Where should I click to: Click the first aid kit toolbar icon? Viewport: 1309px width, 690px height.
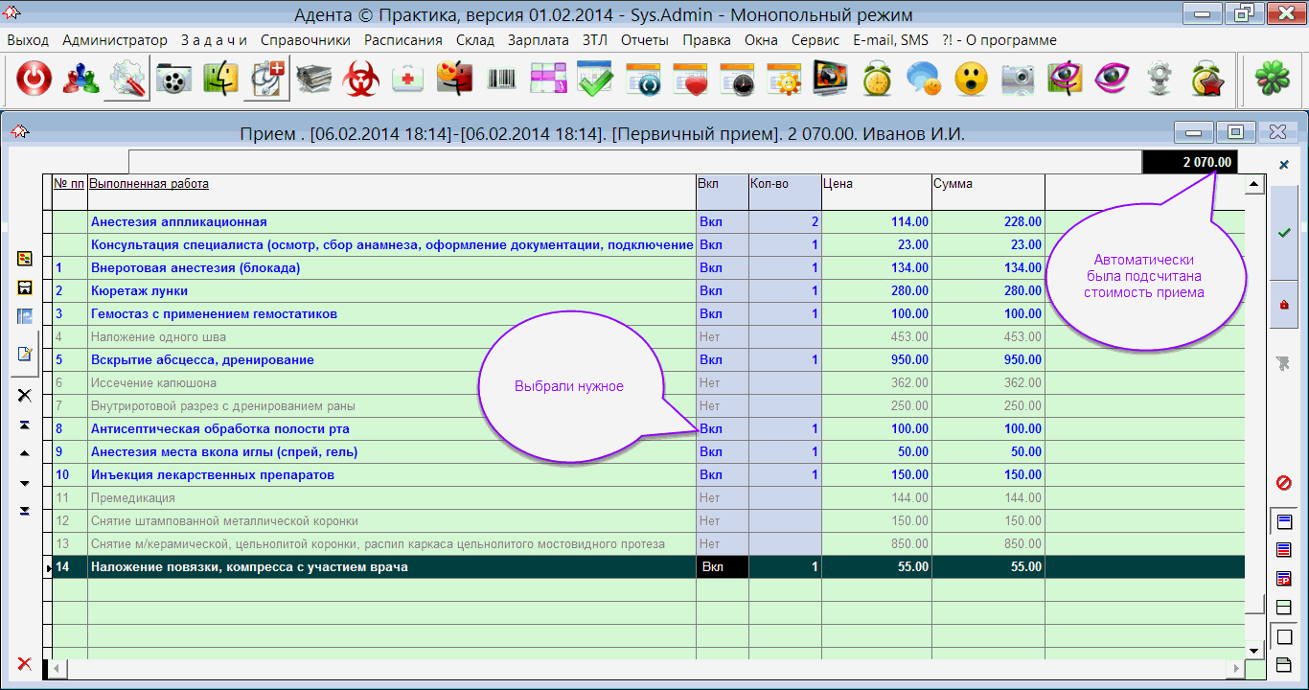(409, 80)
